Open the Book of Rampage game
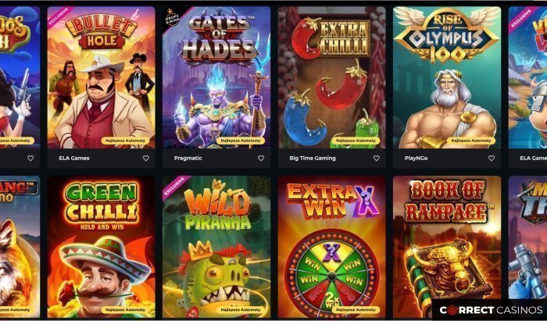The image size is (547, 321). (447, 241)
